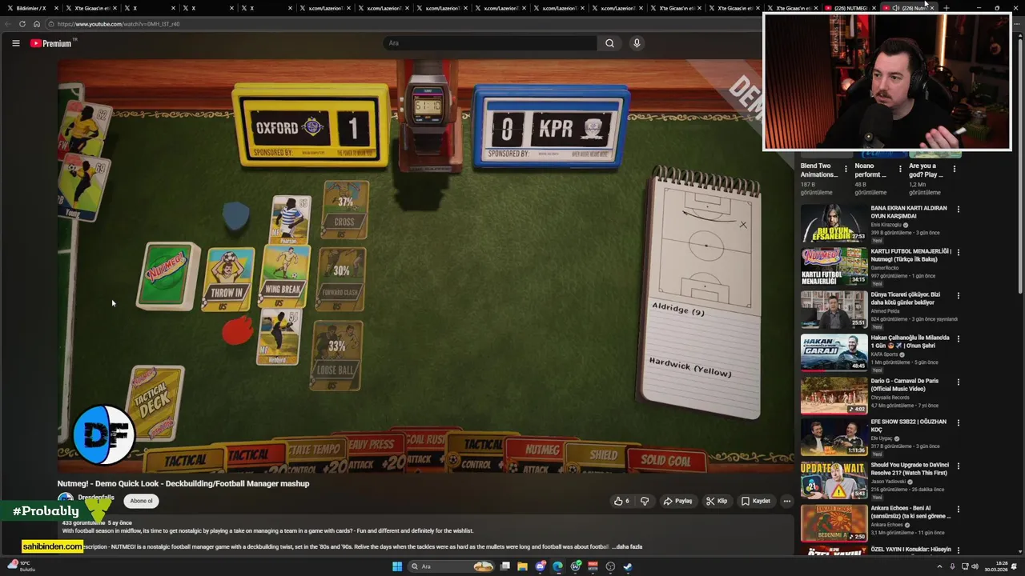Create a clip with the Klip button
The width and height of the screenshot is (1025, 576).
coord(717,502)
